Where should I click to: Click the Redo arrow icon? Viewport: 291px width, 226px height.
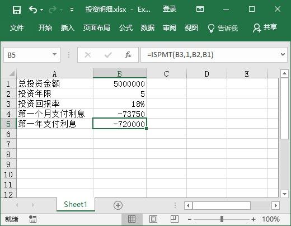pyautogui.click(x=53, y=10)
